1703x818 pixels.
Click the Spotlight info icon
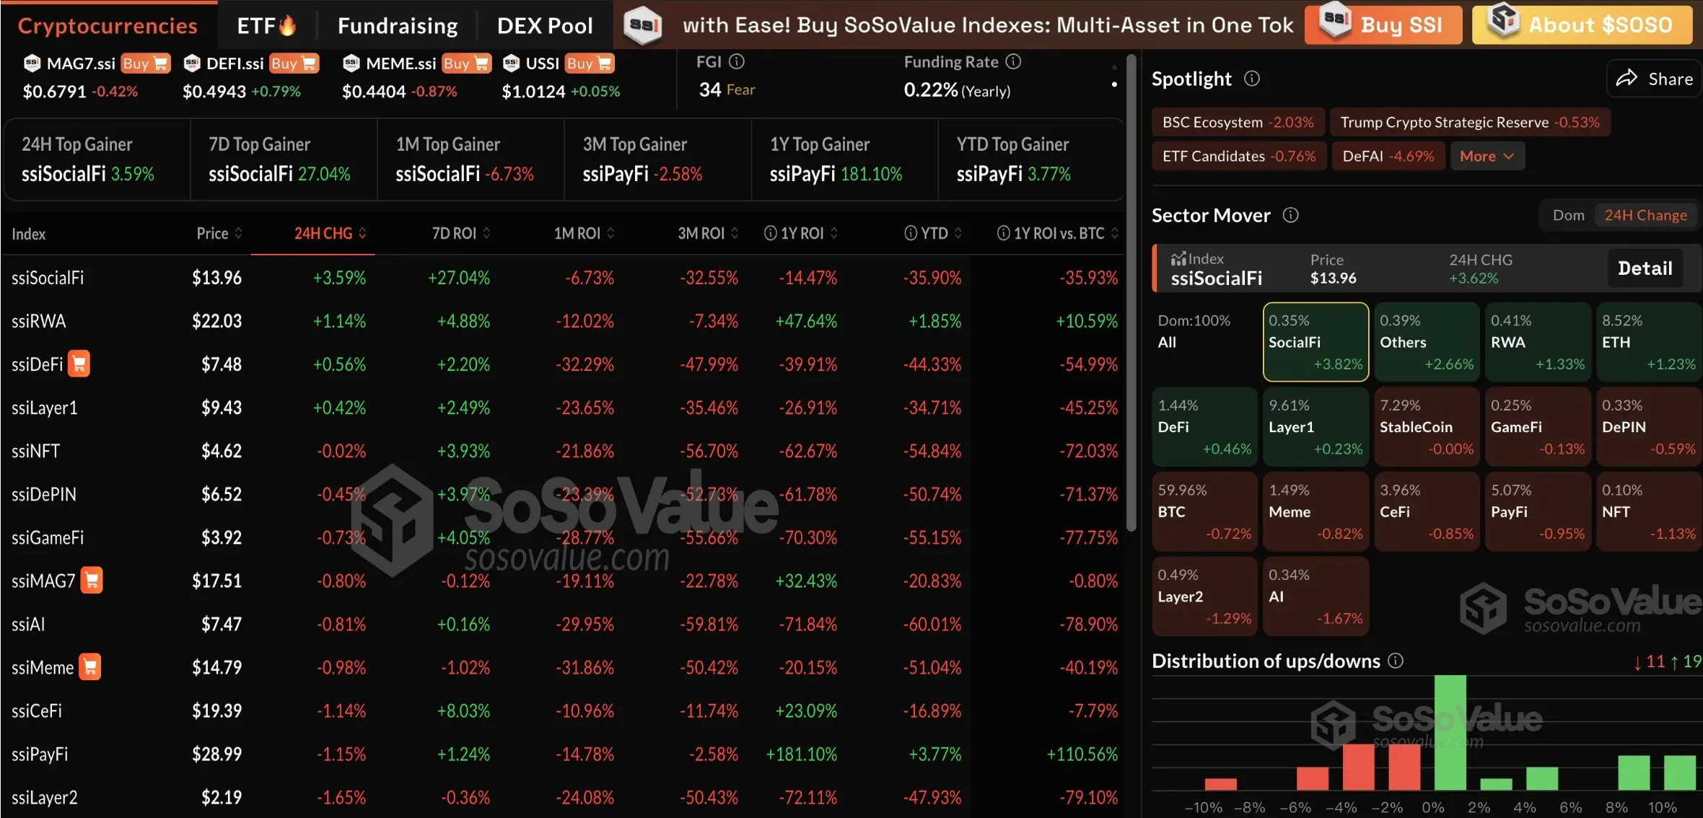point(1252,79)
